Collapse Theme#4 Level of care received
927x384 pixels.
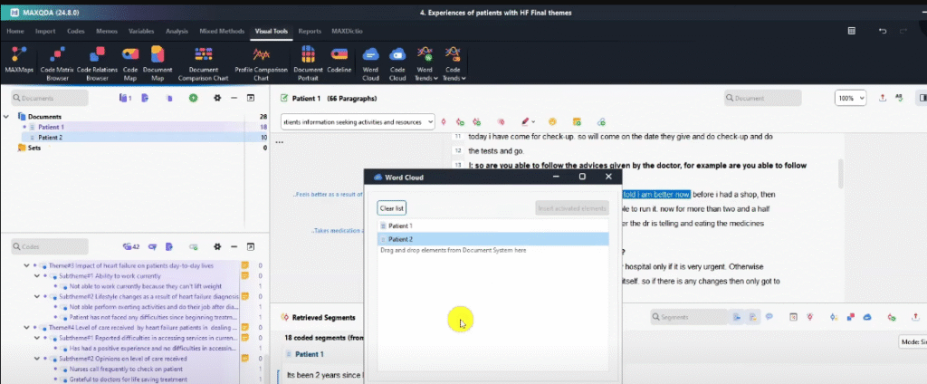coord(26,327)
